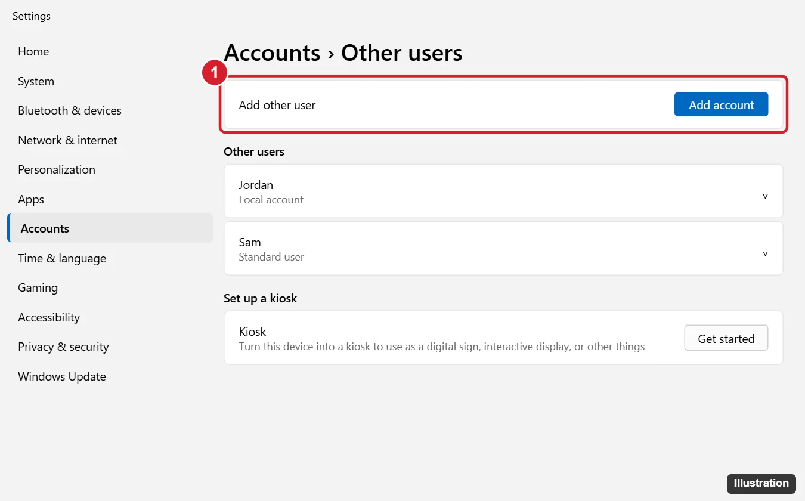Expand the Sam account chevron

[765, 253]
